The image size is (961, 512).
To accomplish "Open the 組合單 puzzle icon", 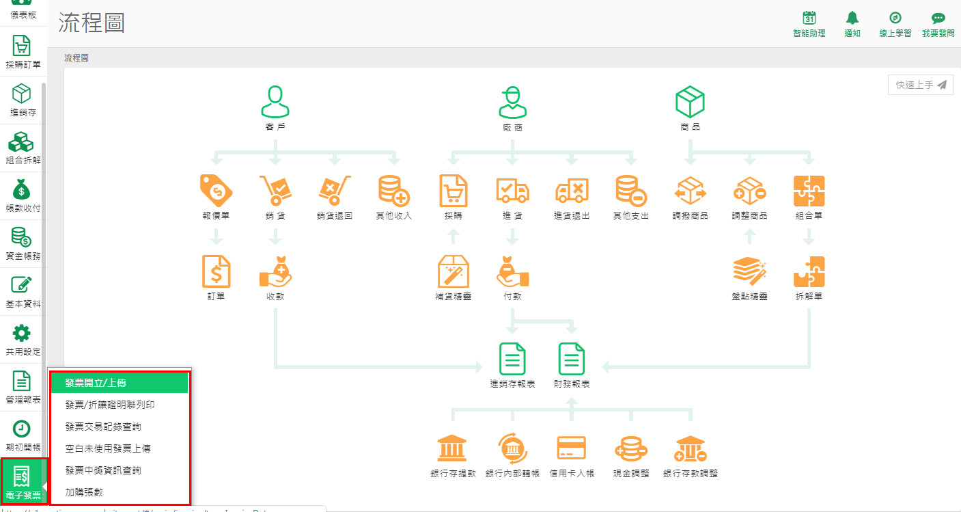I will click(x=809, y=191).
